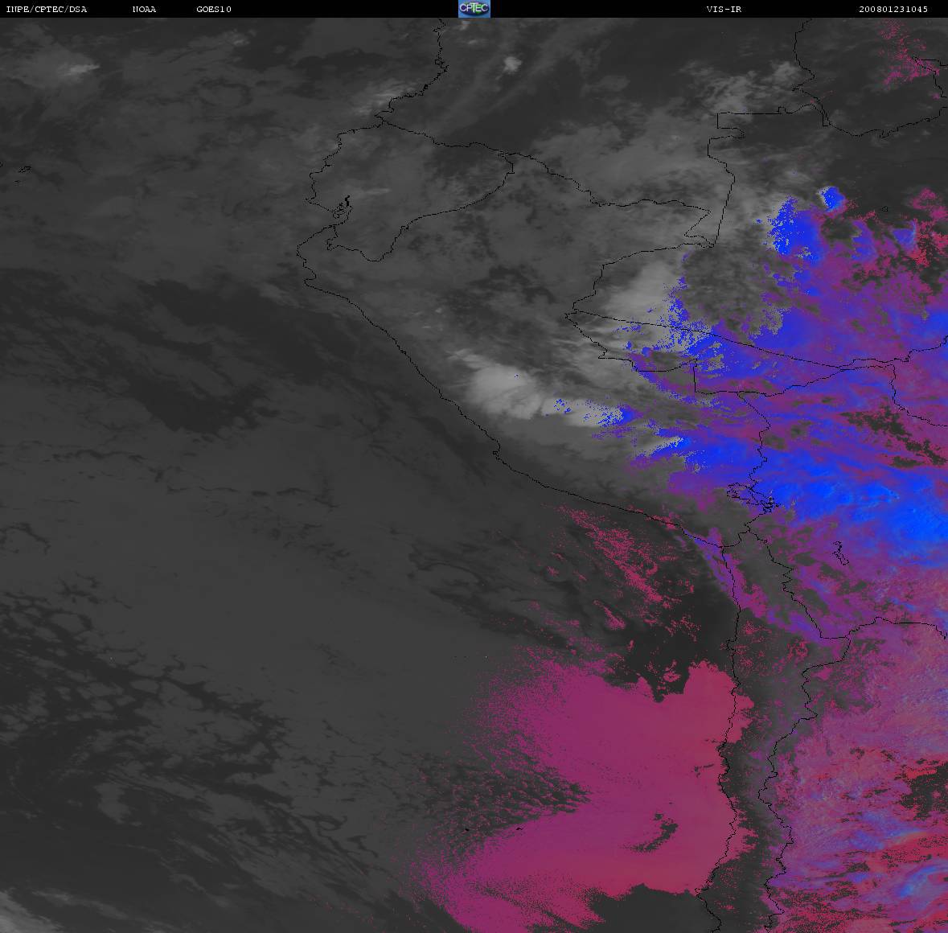Click the 200801231045 timestamp

click(x=893, y=9)
